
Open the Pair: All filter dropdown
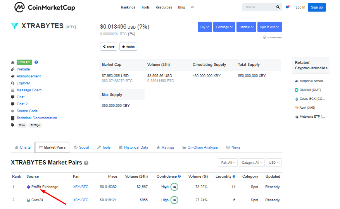click(228, 163)
